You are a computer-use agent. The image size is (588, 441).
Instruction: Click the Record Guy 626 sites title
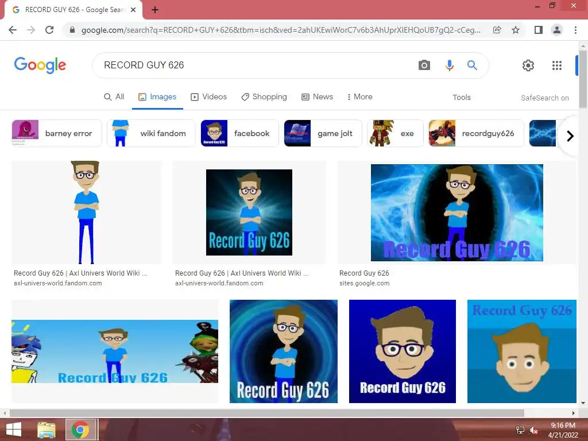(x=364, y=273)
